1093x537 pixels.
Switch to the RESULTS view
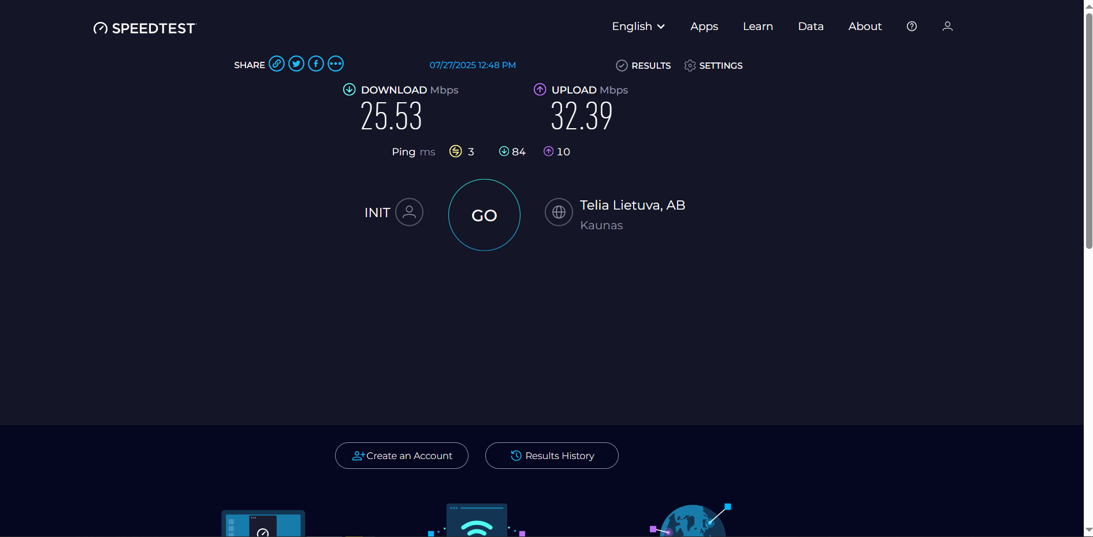[644, 66]
